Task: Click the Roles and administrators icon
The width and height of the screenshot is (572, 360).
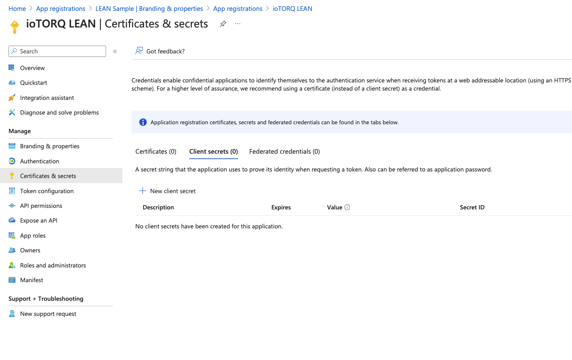Action: pyautogui.click(x=12, y=265)
